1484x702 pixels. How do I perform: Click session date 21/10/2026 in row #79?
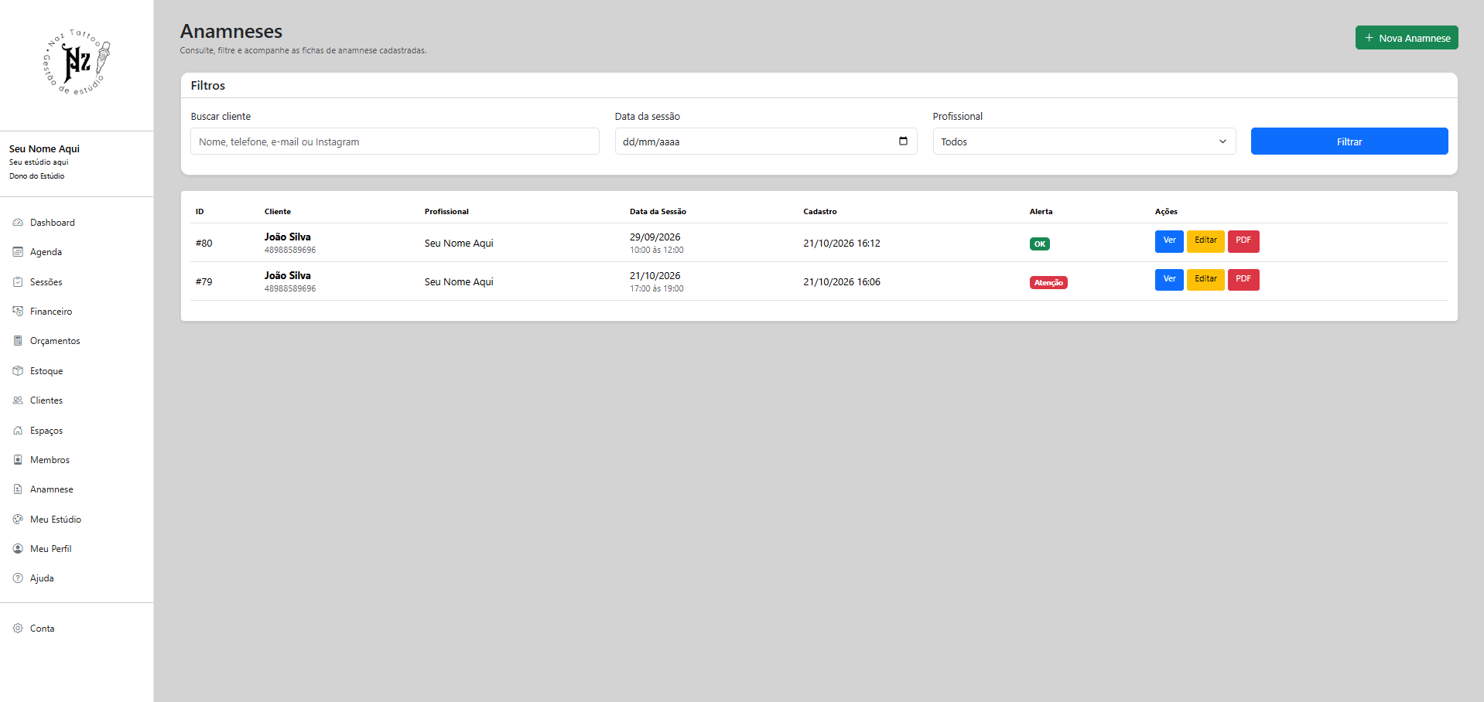655,276
